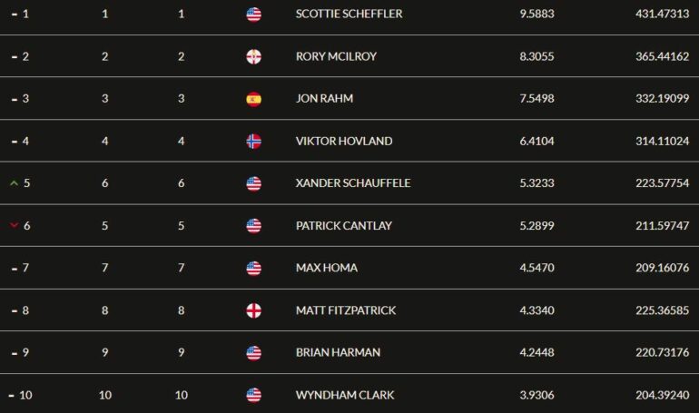Screen dimensions: 699x413
Task: Select the Jon Rahm player name
Action: point(324,98)
